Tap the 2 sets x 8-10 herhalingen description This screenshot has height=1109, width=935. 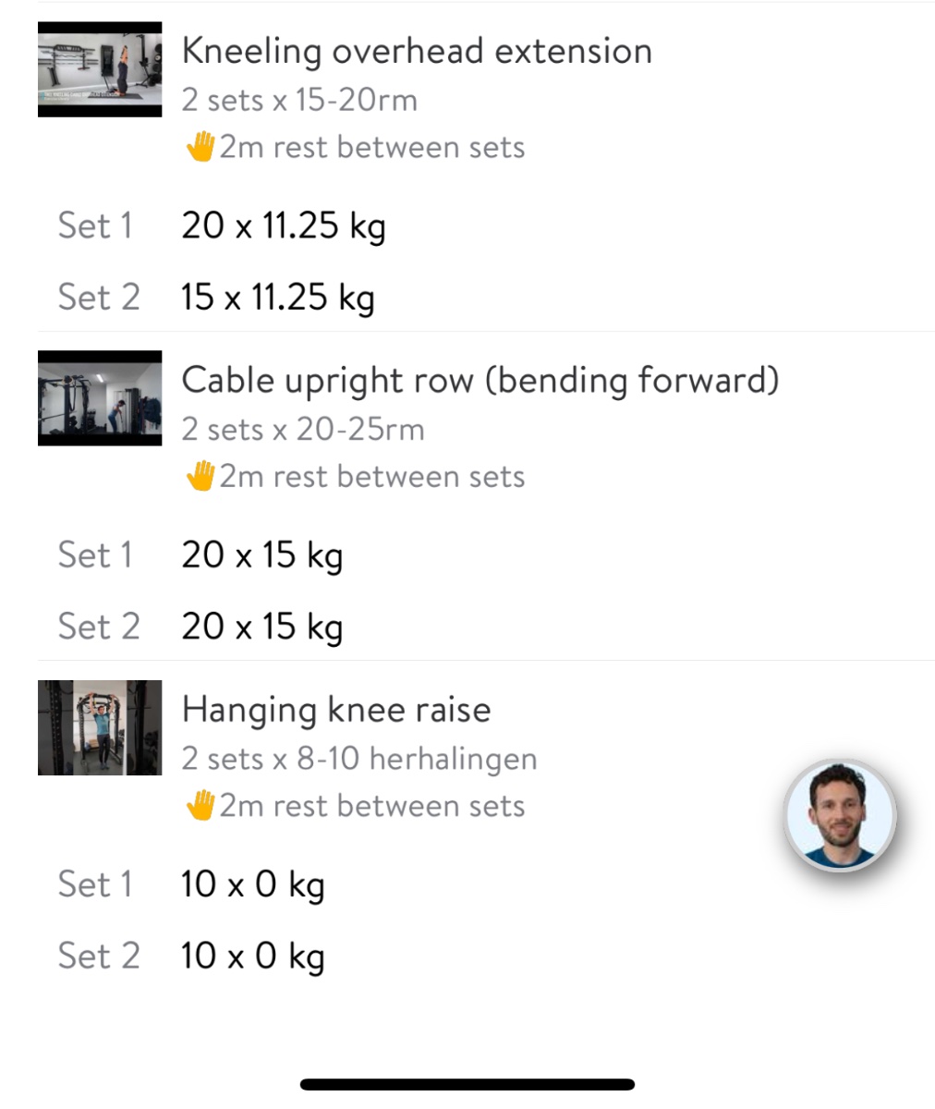358,759
